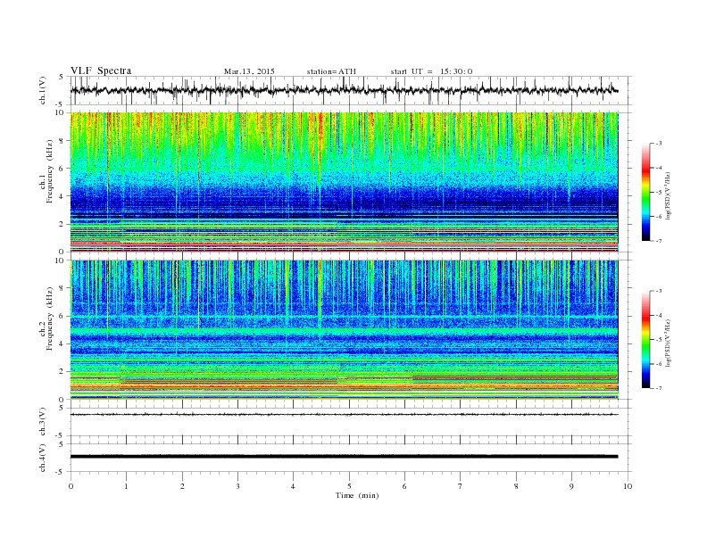
Task: Click the "-7" label on ch.1 color scale
Action: (x=658, y=241)
